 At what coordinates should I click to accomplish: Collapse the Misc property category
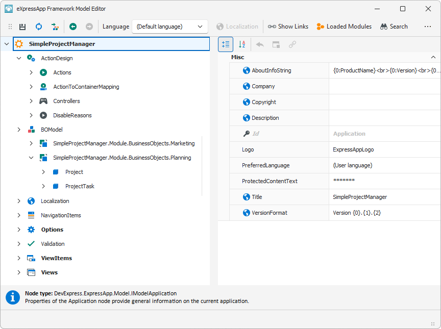click(x=433, y=57)
